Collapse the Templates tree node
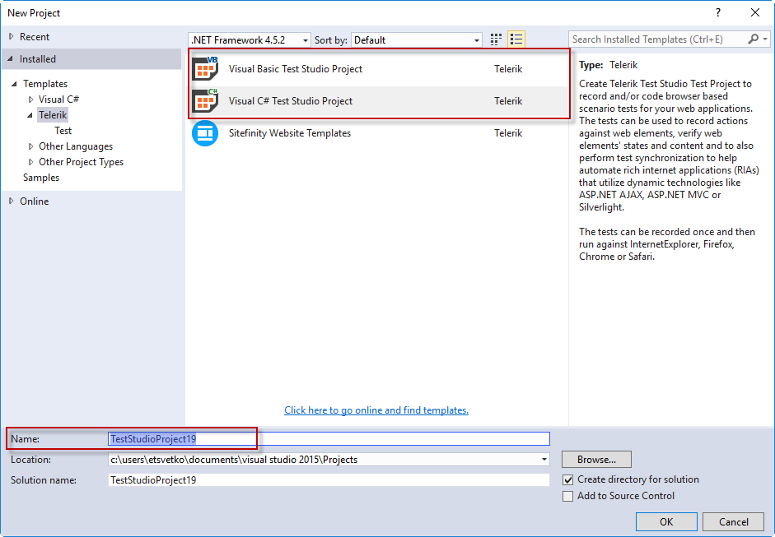The width and height of the screenshot is (775, 537). coord(14,84)
